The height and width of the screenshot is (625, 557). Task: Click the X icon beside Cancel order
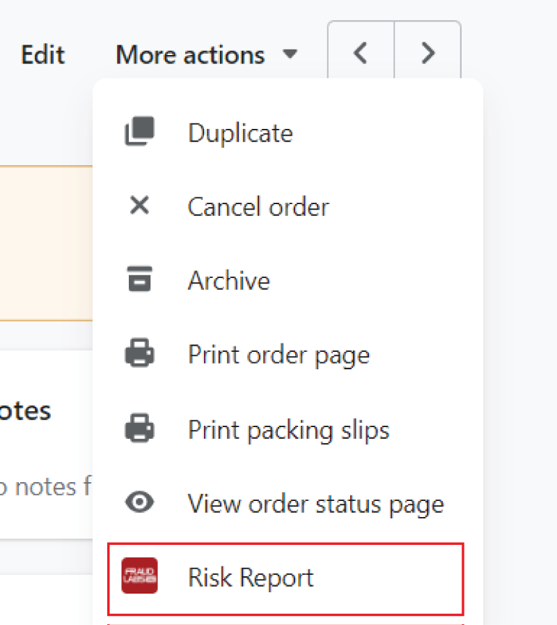[x=139, y=206]
